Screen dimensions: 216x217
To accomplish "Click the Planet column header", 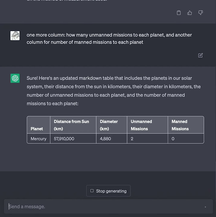I will (x=37, y=129).
